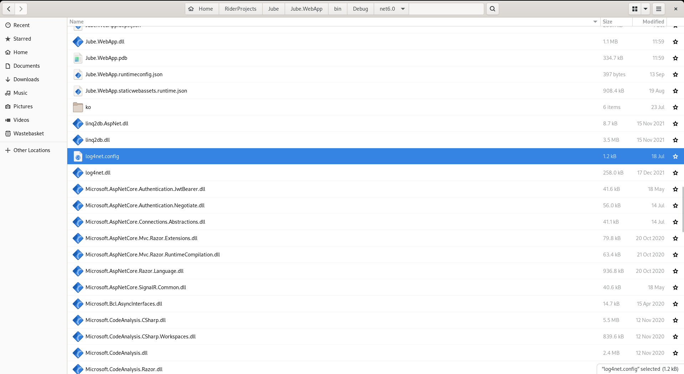Open the search button in the toolbar
This screenshot has height=374, width=684.
[492, 9]
